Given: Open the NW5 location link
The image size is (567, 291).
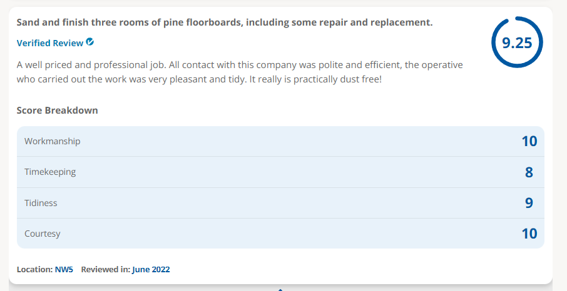Looking at the screenshot, I should pos(64,269).
